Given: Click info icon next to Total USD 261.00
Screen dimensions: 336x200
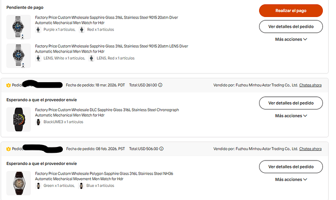Looking at the screenshot, I should [160, 85].
